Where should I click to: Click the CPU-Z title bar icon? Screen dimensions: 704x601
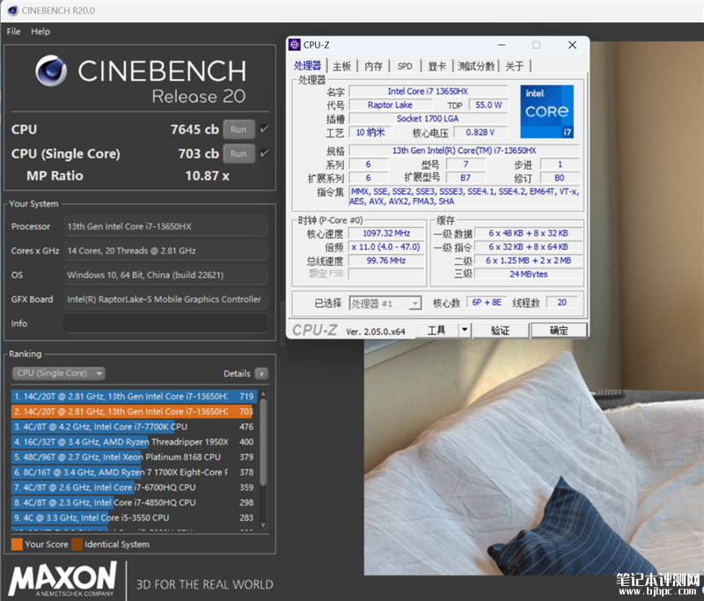click(295, 45)
